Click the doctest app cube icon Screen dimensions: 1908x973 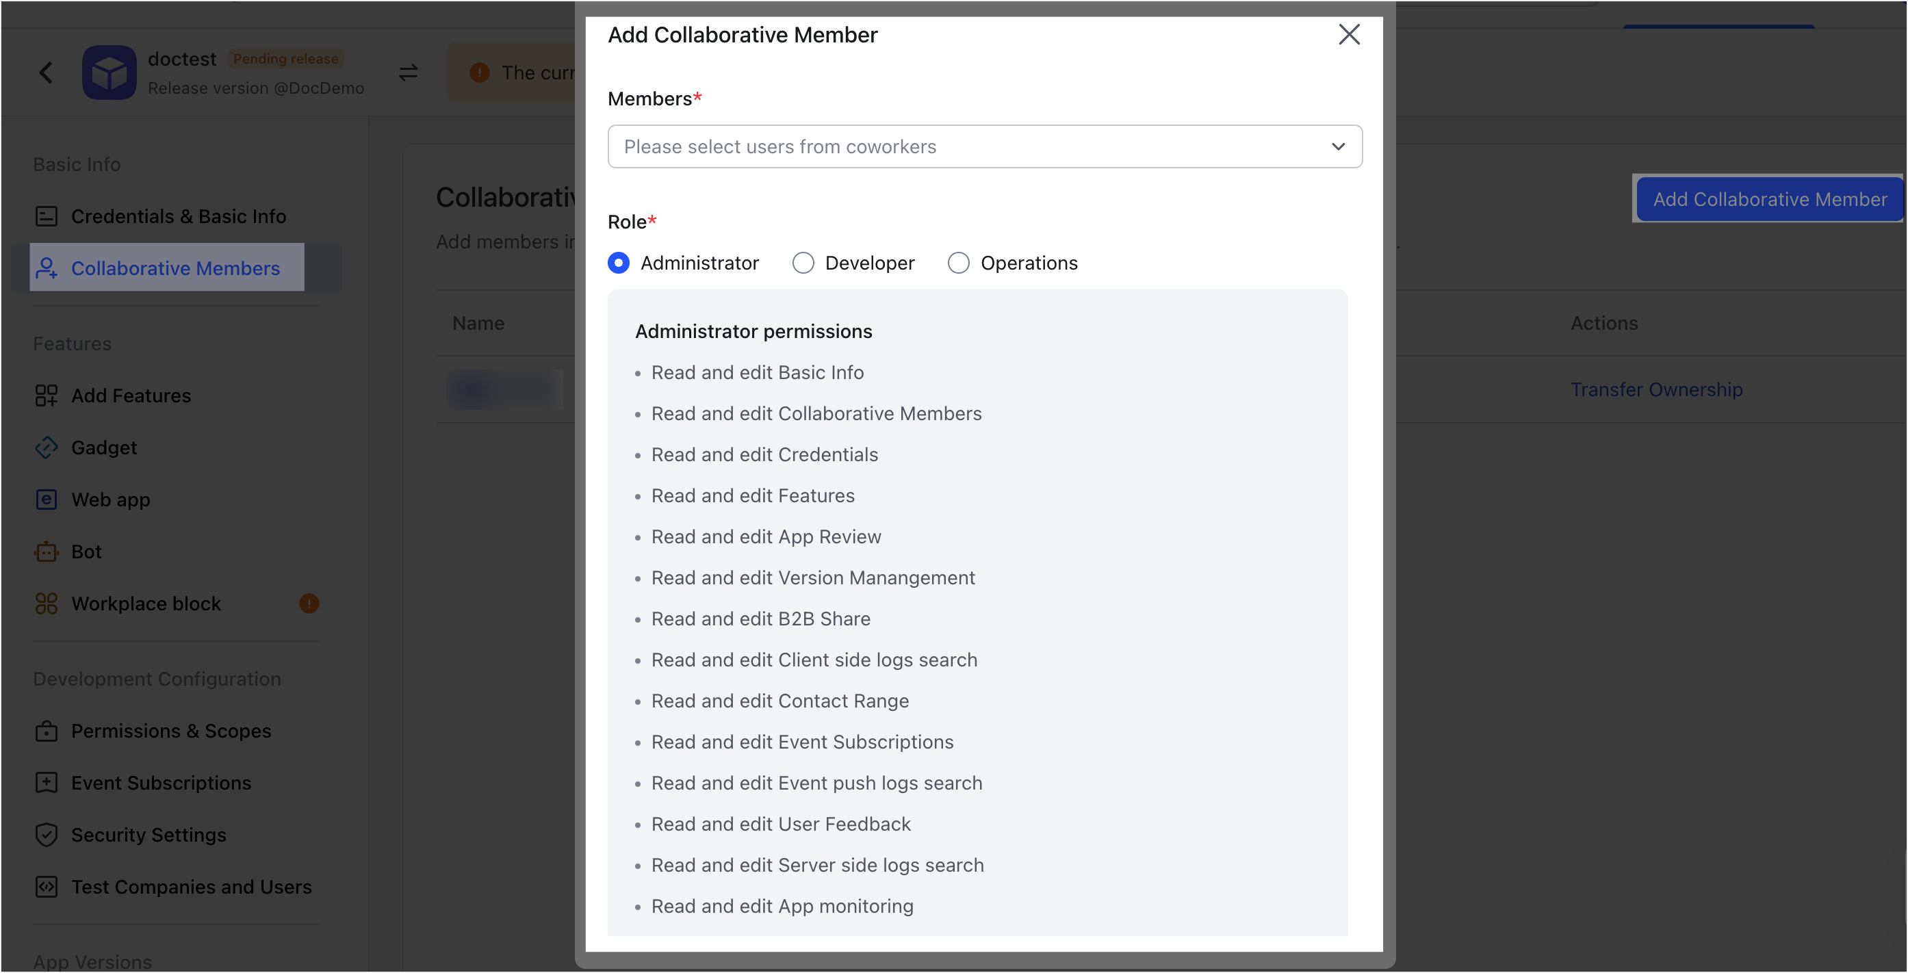(x=109, y=73)
